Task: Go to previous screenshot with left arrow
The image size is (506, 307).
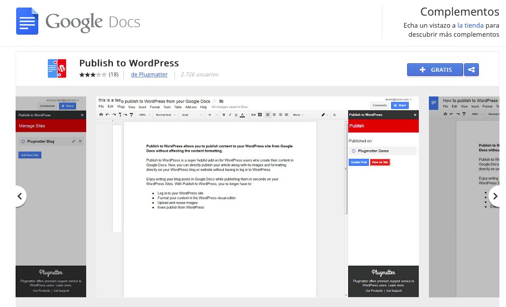Action: point(20,196)
